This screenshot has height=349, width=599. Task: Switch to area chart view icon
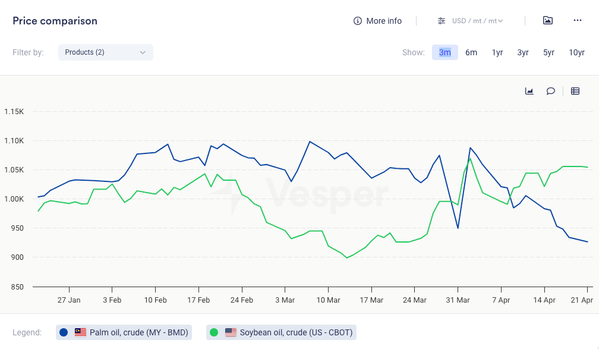click(529, 91)
